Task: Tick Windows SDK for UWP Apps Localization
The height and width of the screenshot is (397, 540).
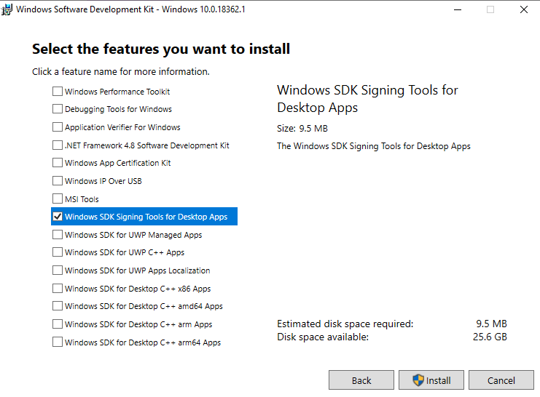Action: (x=58, y=270)
